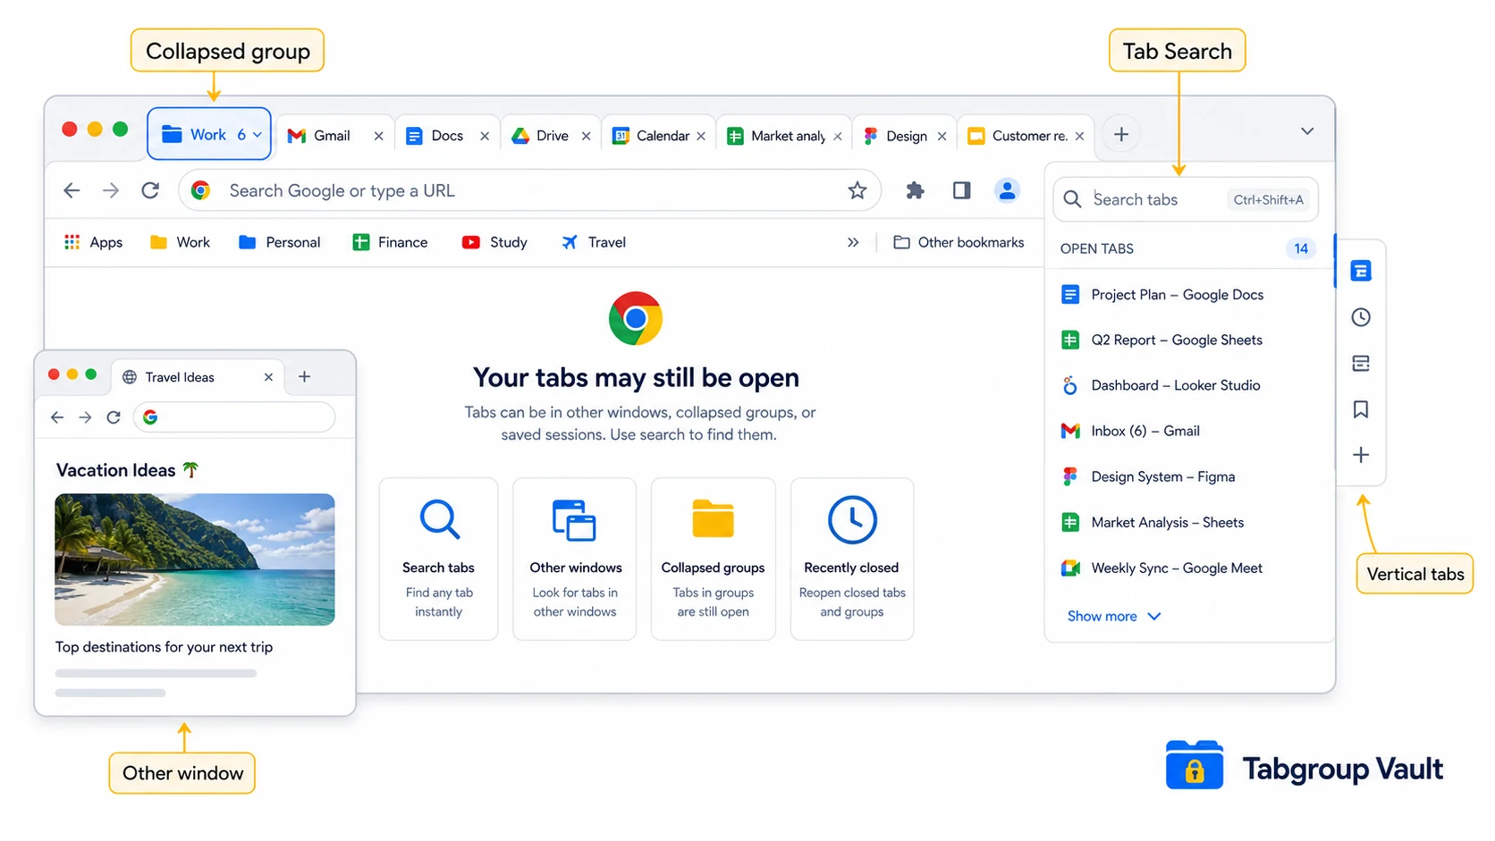Viewport: 1495px width, 841px height.
Task: Close the Design tab
Action: [942, 136]
